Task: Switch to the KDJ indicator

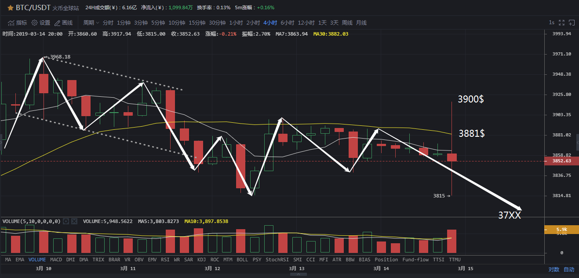Action: (x=202, y=260)
